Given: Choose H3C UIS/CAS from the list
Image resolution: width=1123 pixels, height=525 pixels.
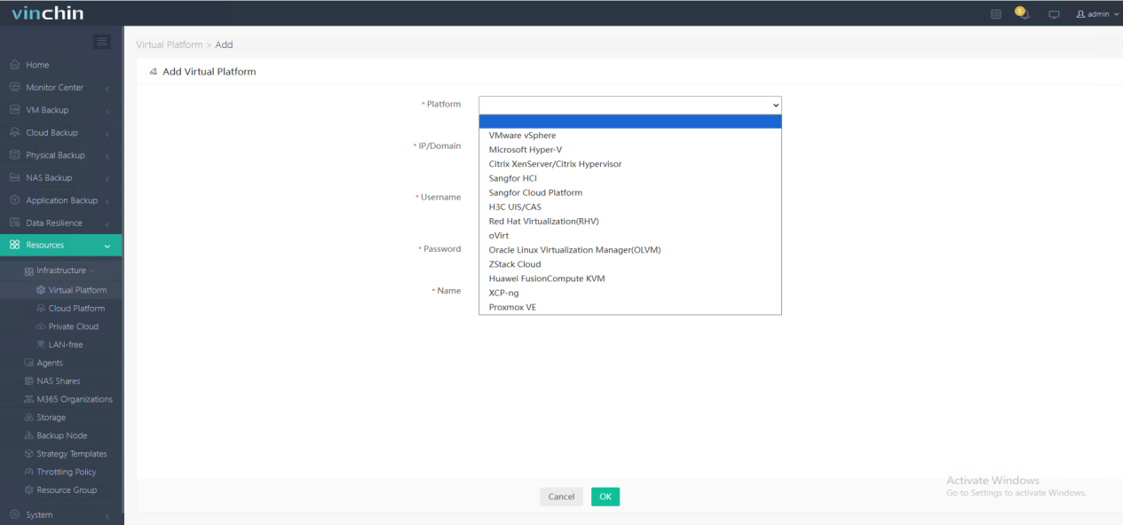Looking at the screenshot, I should [x=630, y=207].
